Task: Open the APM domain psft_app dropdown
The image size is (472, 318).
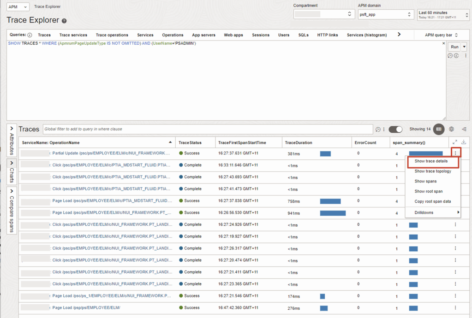Action: [386, 15]
